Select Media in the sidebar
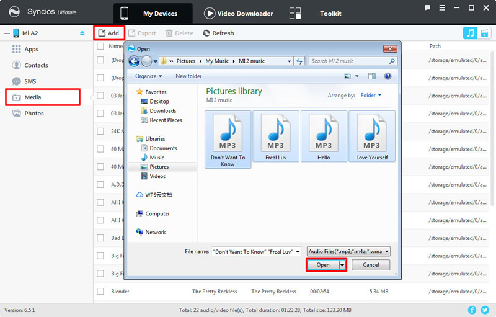 point(43,97)
